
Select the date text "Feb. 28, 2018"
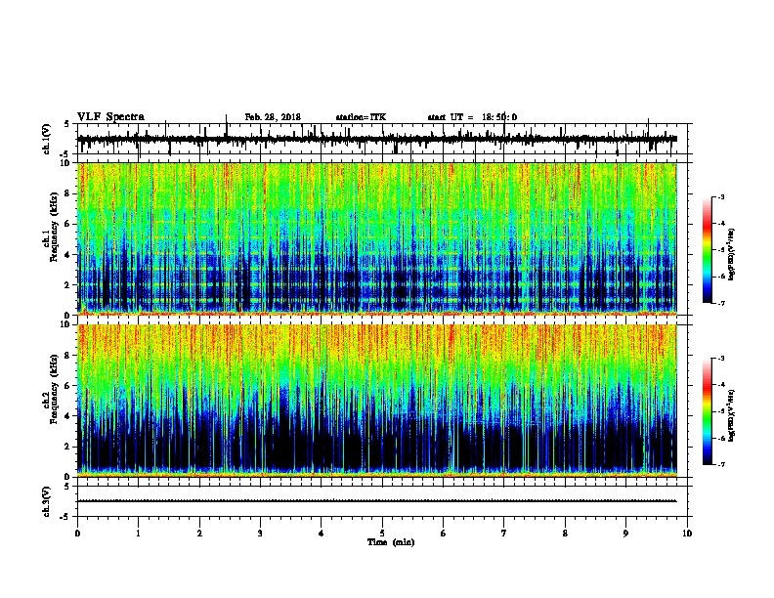pos(273,117)
